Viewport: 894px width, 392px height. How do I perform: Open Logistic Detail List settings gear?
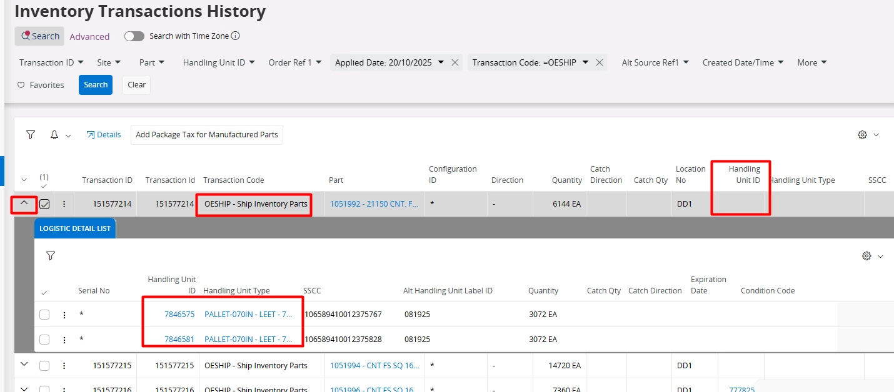866,256
